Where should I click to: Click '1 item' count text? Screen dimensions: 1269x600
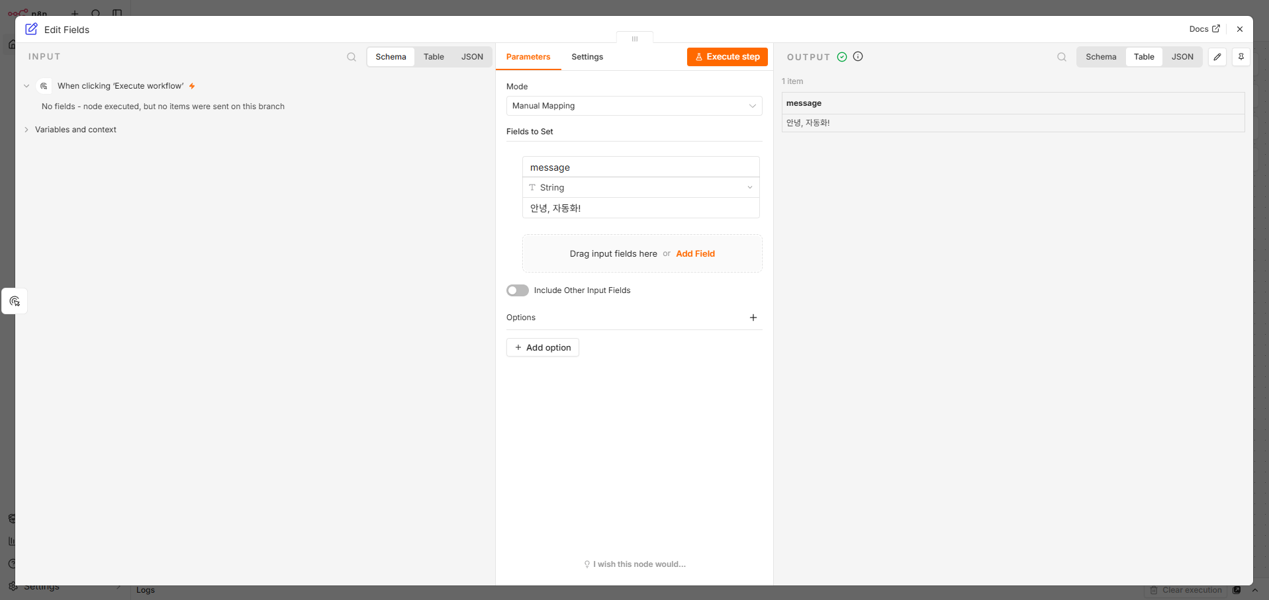pyautogui.click(x=792, y=81)
